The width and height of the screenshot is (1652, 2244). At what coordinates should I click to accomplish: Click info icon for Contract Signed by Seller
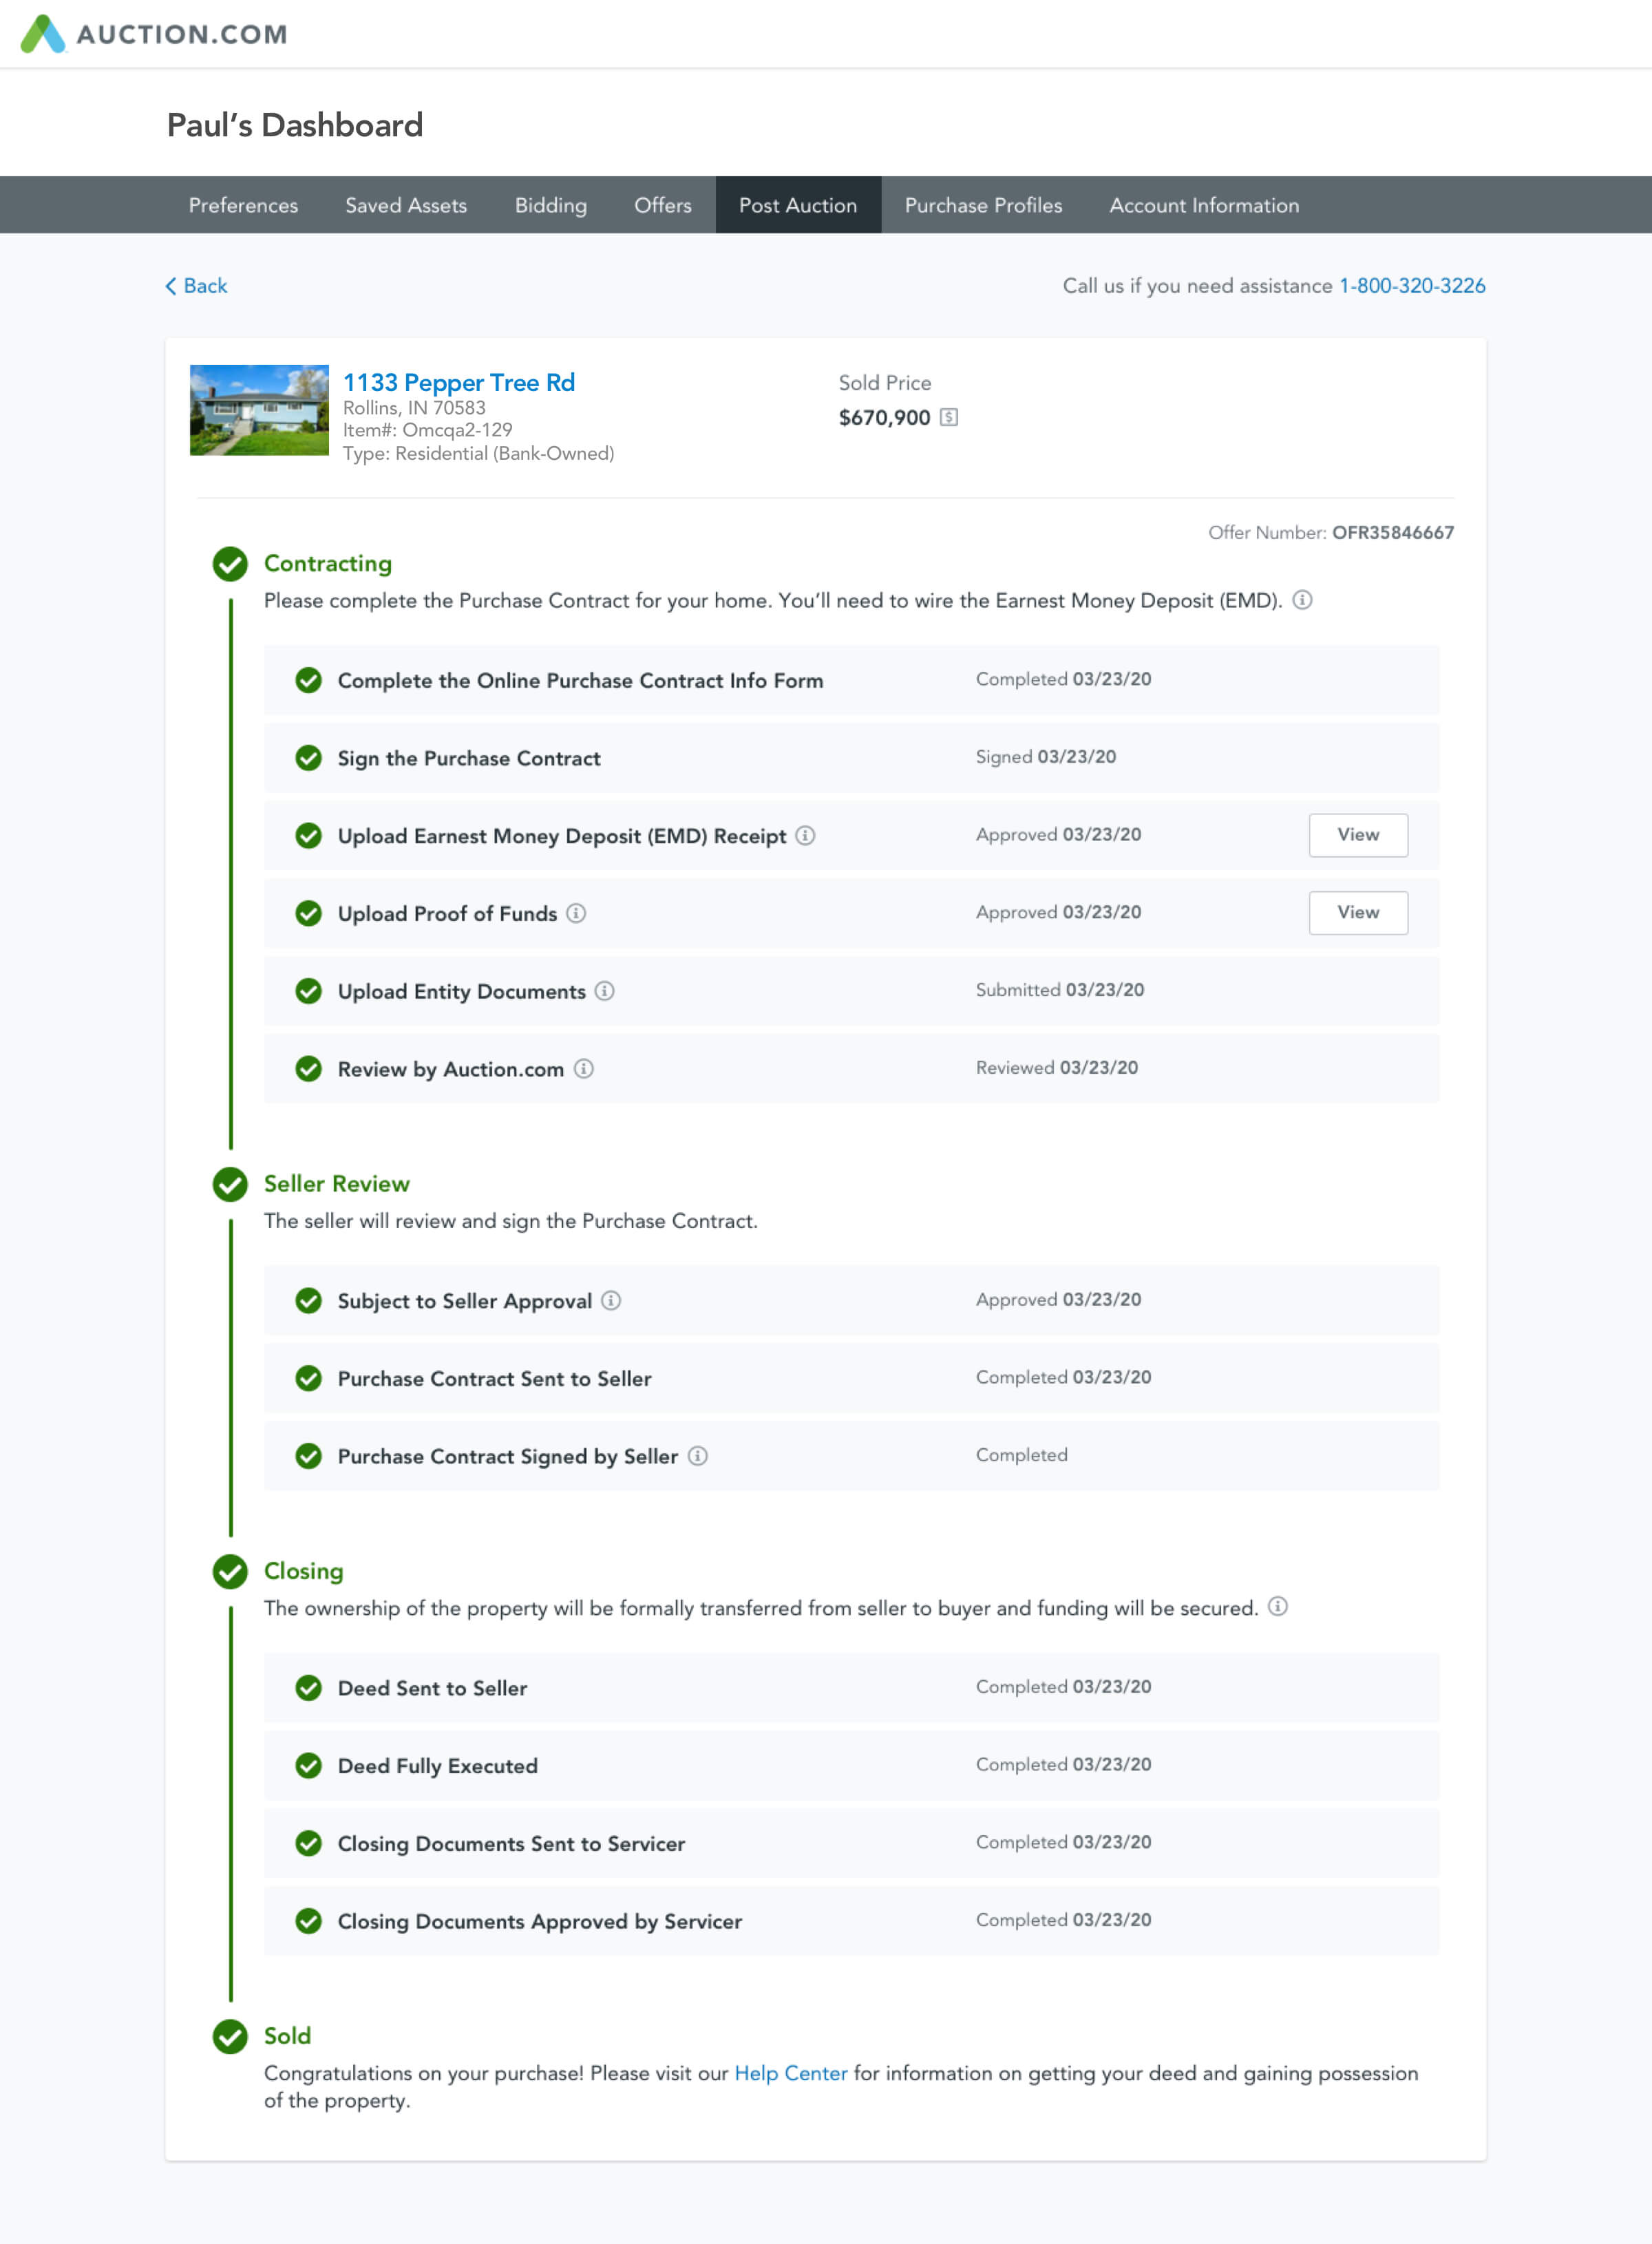click(x=698, y=1456)
